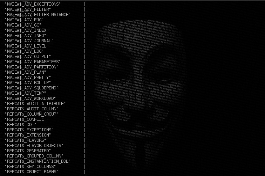The height and width of the screenshot is (176, 265).
Task: Click the "REPCAT$_KEY_COLUMNS" entry
Action: coord(30,167)
